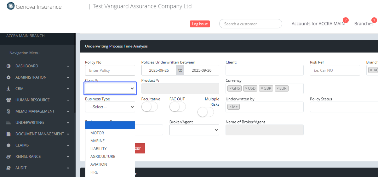Toggle the Multiple Risks switch
The height and width of the screenshot is (177, 378).
click(205, 112)
